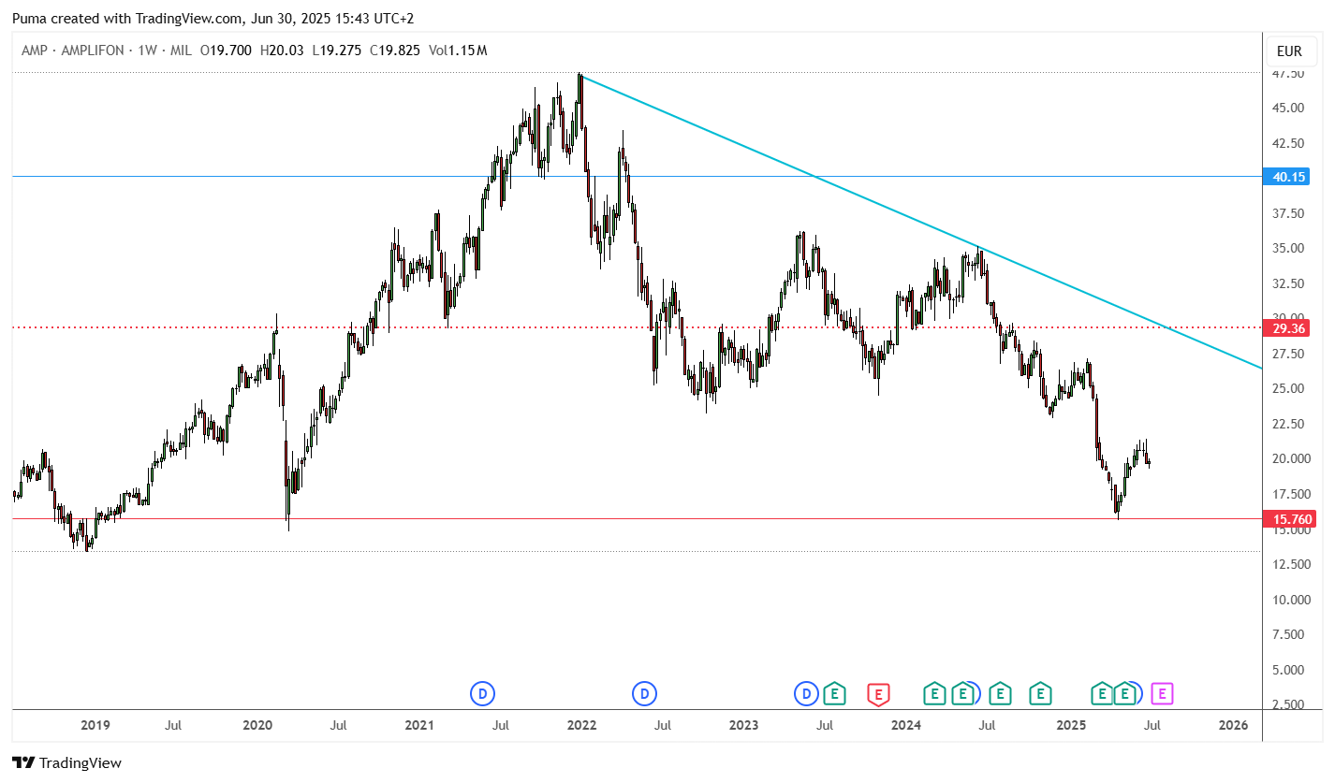Click the 1W interval in the legend
The image size is (1335, 783).
(x=147, y=51)
